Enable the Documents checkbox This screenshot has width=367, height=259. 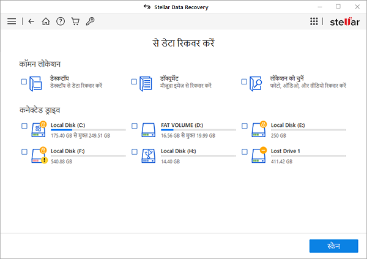coord(135,81)
